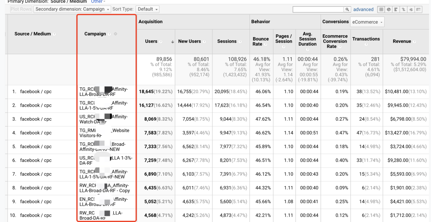Sort by the Sessions column header
The height and width of the screenshot is (222, 431).
(227, 41)
